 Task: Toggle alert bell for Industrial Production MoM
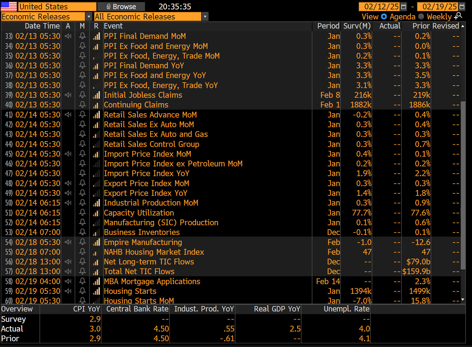[82, 203]
